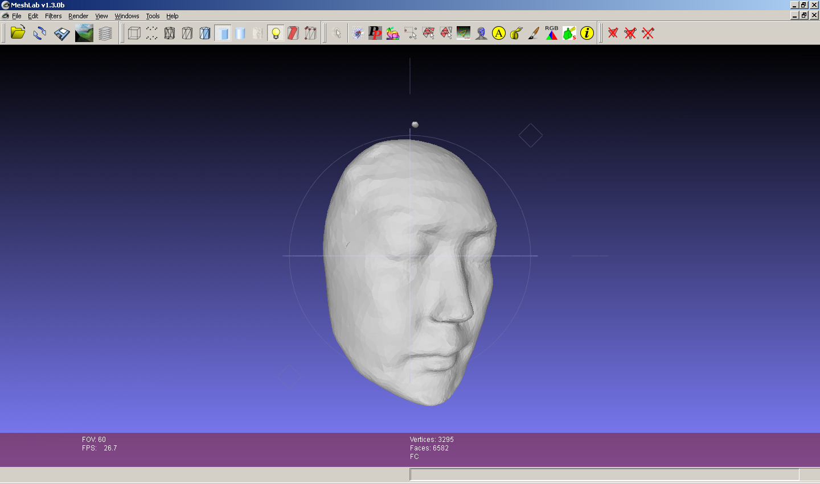
Task: Take a snapshot using the landscape icon
Action: [x=84, y=33]
